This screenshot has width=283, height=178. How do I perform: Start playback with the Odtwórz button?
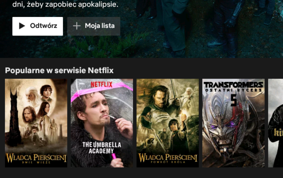38,26
